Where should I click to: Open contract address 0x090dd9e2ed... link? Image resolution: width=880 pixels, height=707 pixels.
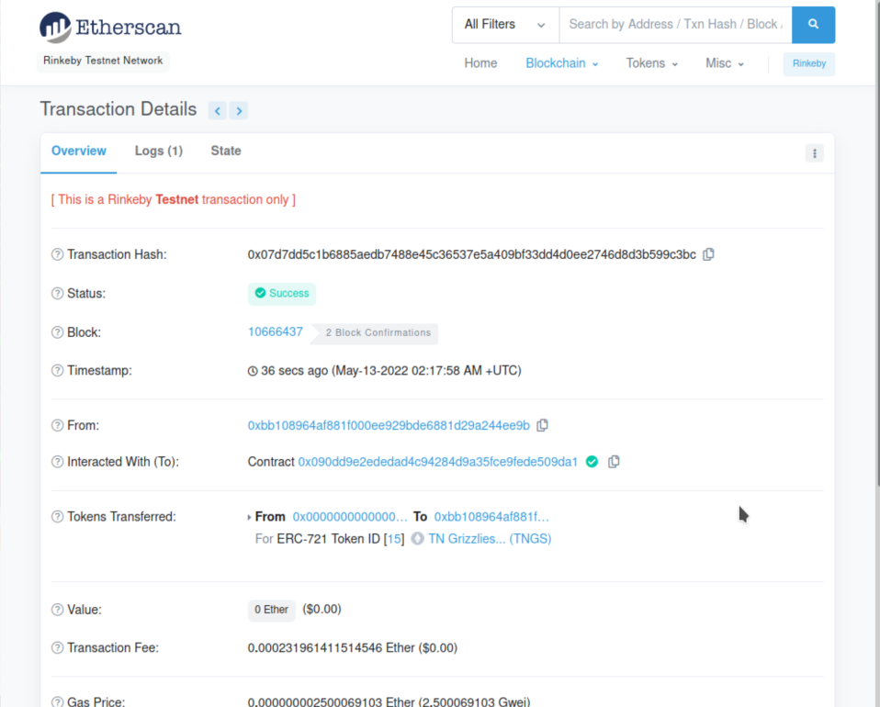click(x=438, y=461)
